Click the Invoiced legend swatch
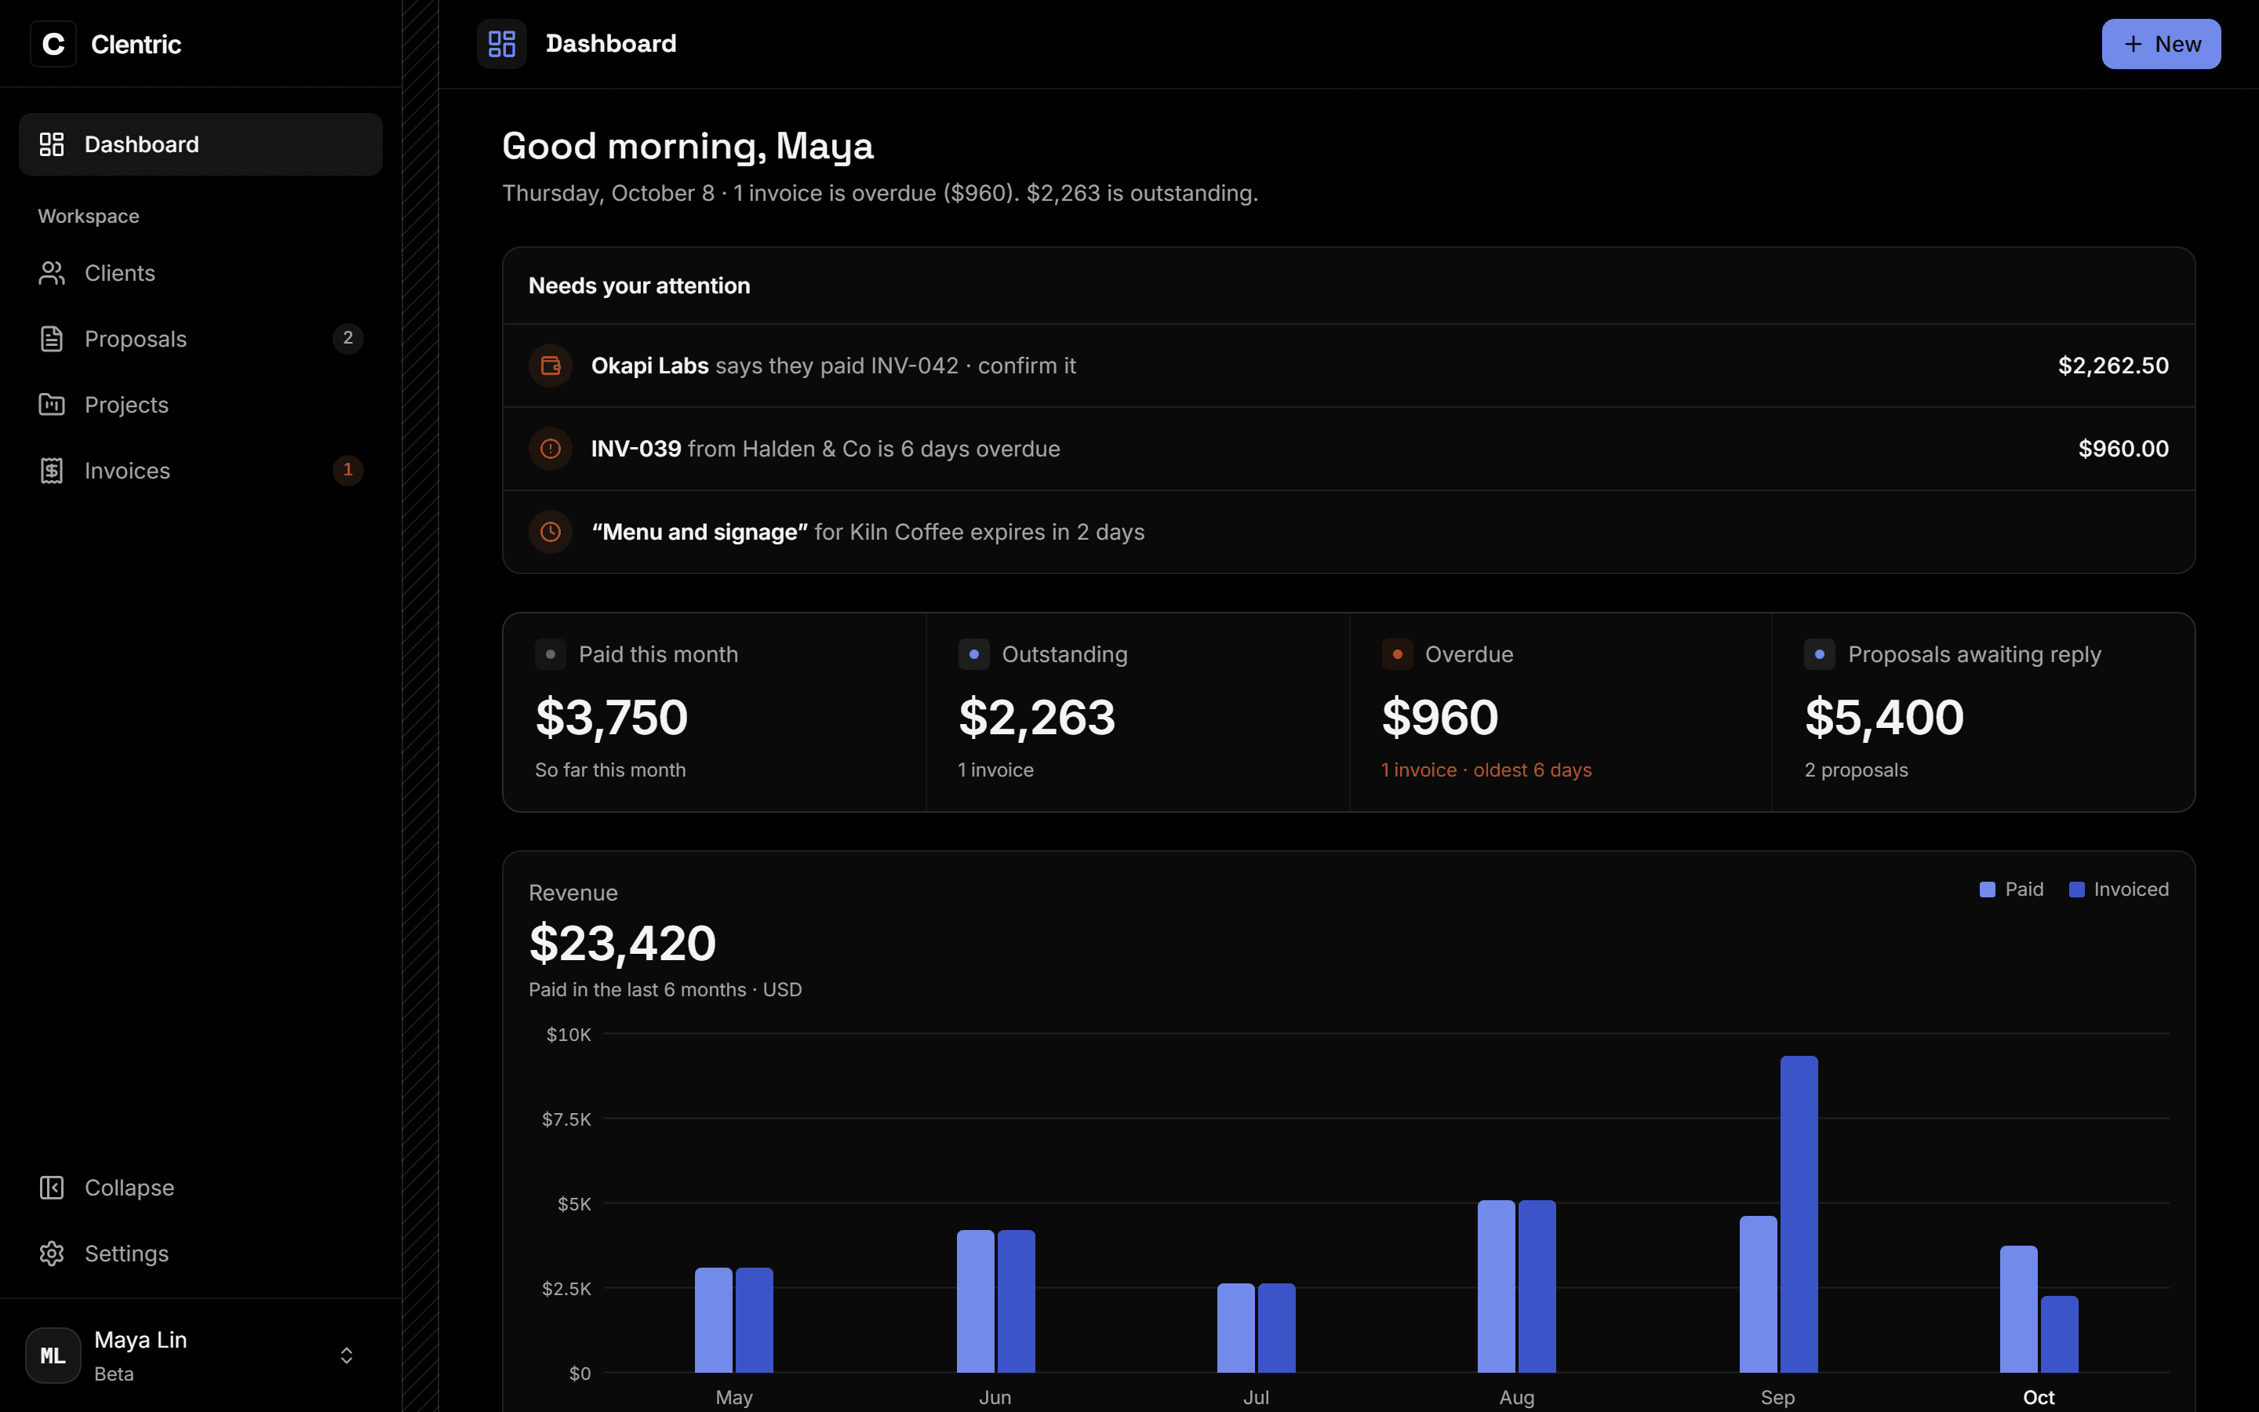 2077,889
